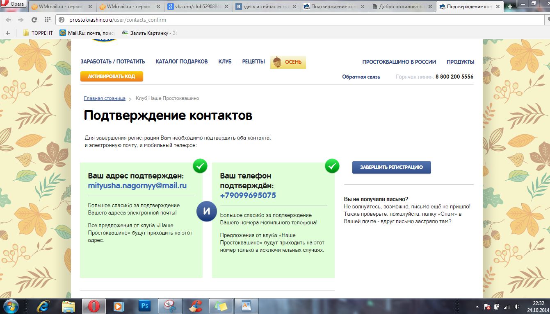
Task: Show hidden system tray icons
Action: point(477,306)
